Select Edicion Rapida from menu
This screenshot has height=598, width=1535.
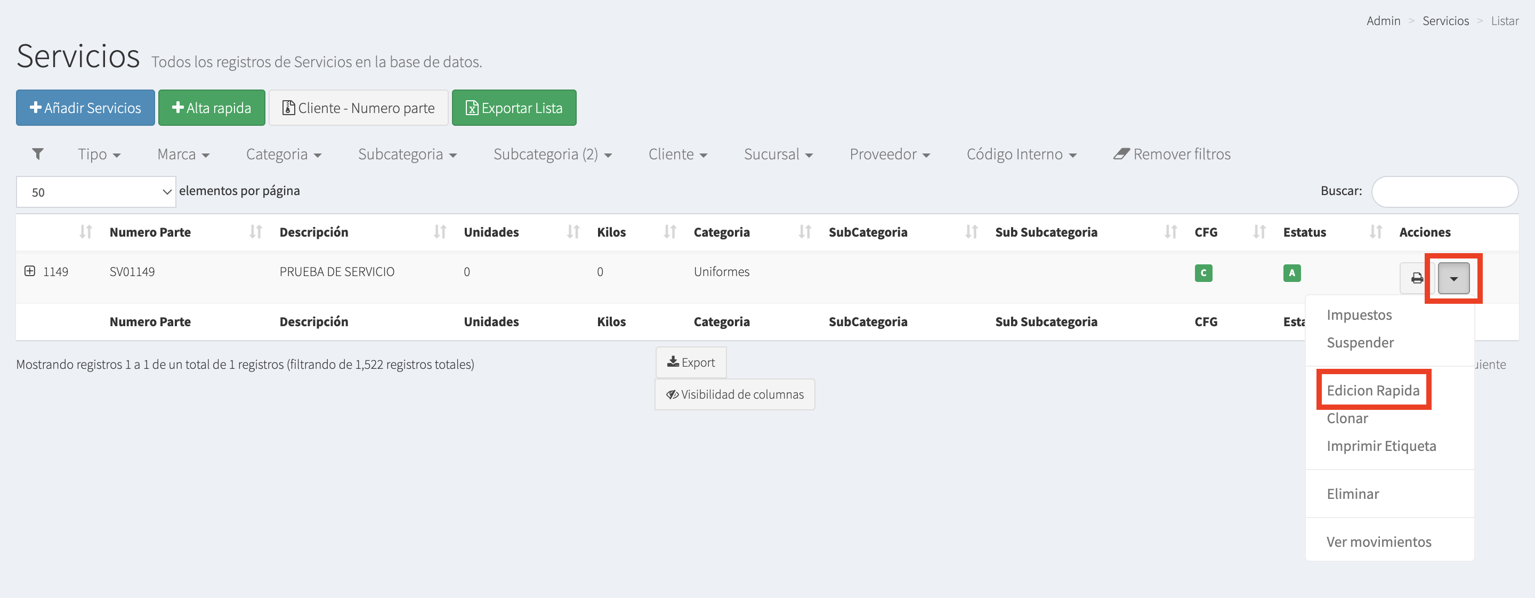(x=1373, y=390)
